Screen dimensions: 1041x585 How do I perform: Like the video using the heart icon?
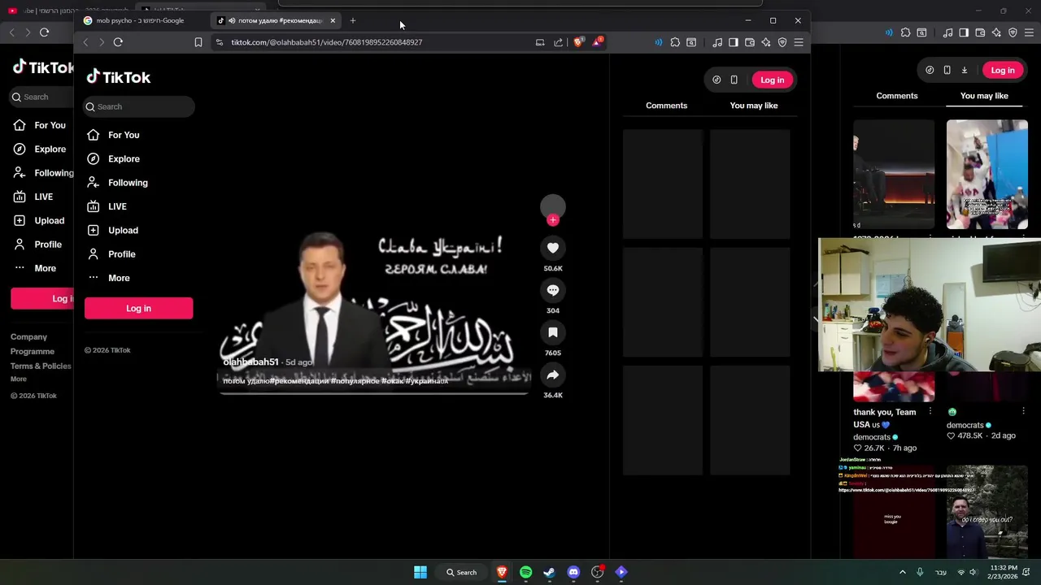point(553,248)
